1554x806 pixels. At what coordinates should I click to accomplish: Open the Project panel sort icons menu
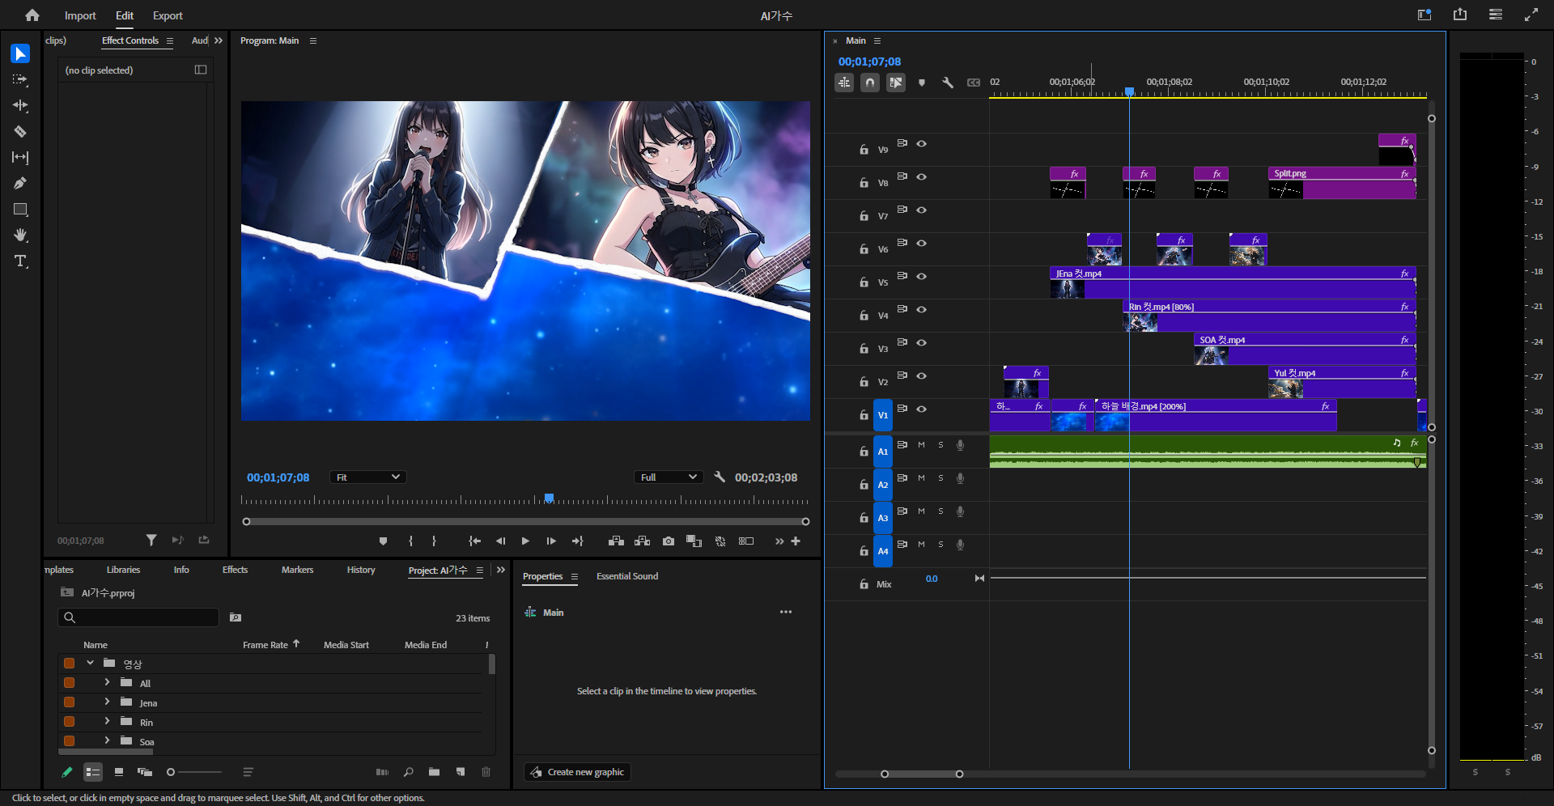pyautogui.click(x=248, y=772)
